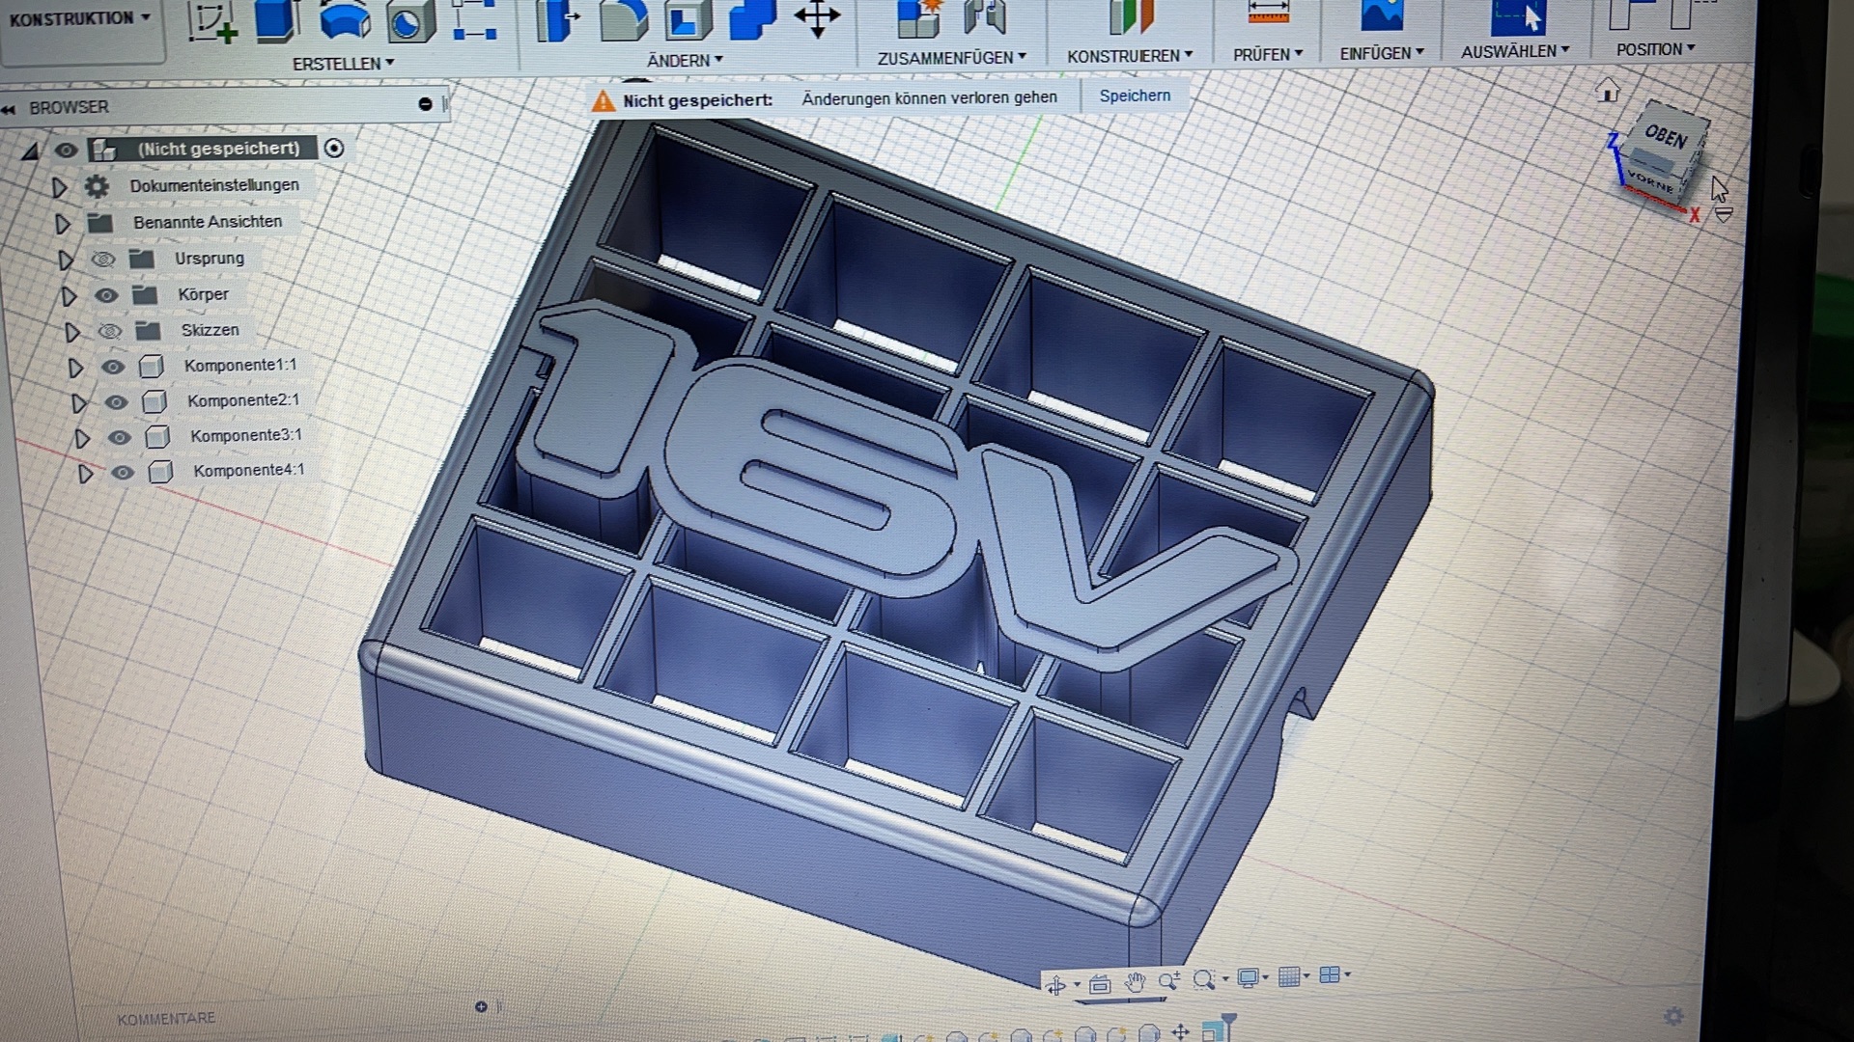The width and height of the screenshot is (1854, 1042).
Task: Click the ViewCube OBEN face
Action: click(1668, 135)
